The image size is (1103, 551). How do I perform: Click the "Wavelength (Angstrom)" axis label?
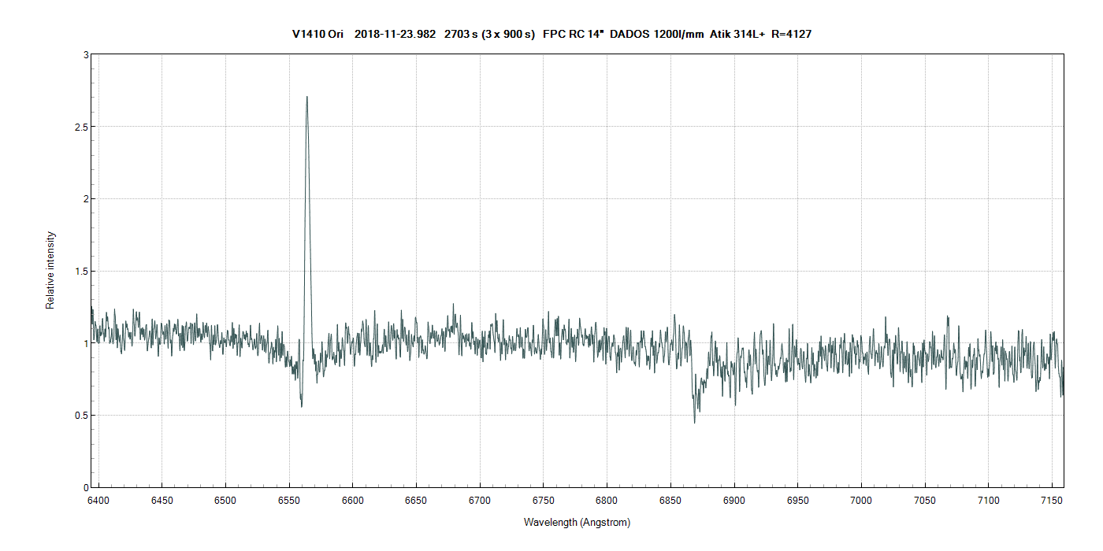(x=577, y=523)
